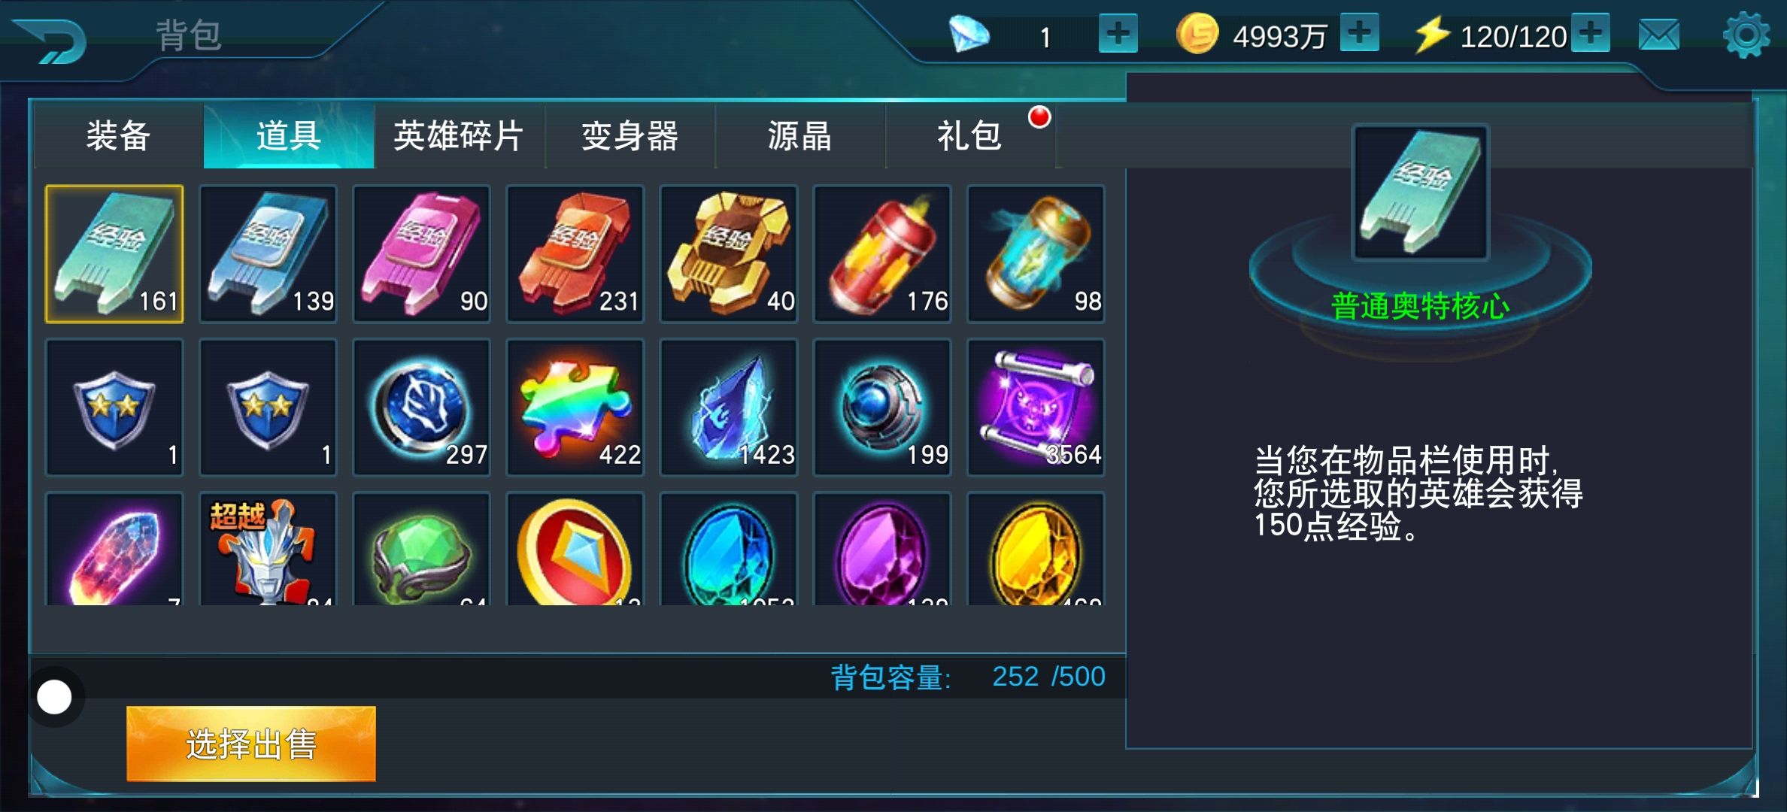
Task: Pick the blue lightning crystal item
Action: coord(728,408)
